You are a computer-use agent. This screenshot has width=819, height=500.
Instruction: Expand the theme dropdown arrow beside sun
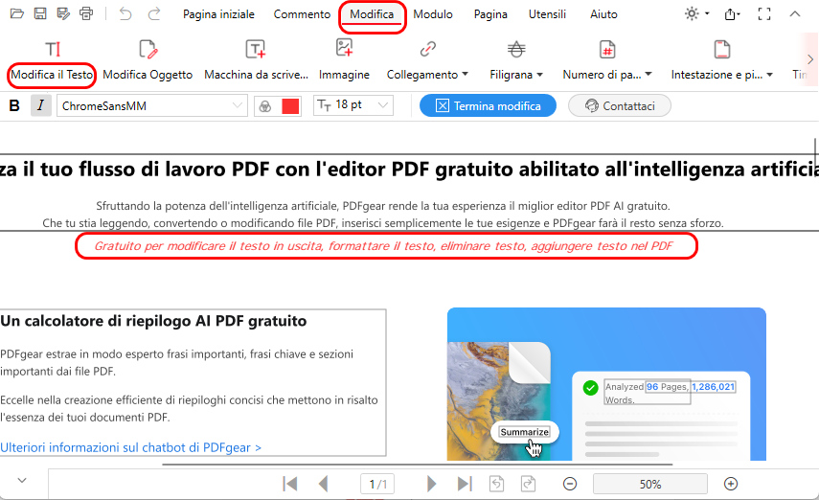707,13
